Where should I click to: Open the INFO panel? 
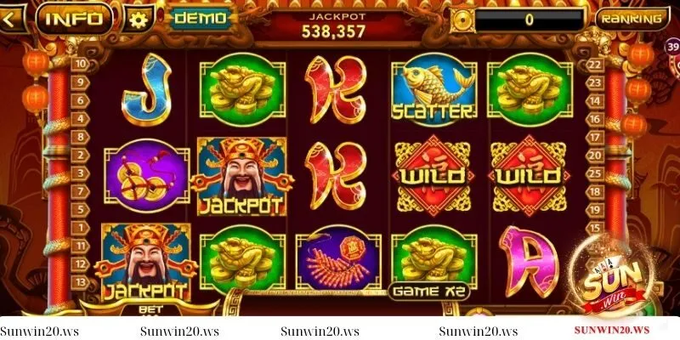(74, 19)
